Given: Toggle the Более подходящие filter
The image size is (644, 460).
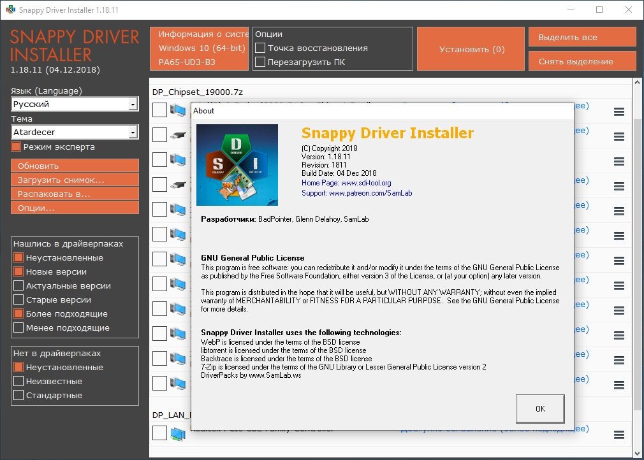Looking at the screenshot, I should pos(18,313).
